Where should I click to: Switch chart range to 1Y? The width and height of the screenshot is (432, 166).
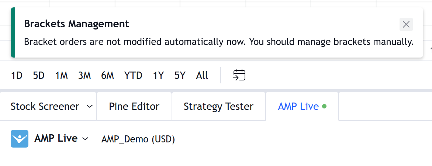(158, 76)
